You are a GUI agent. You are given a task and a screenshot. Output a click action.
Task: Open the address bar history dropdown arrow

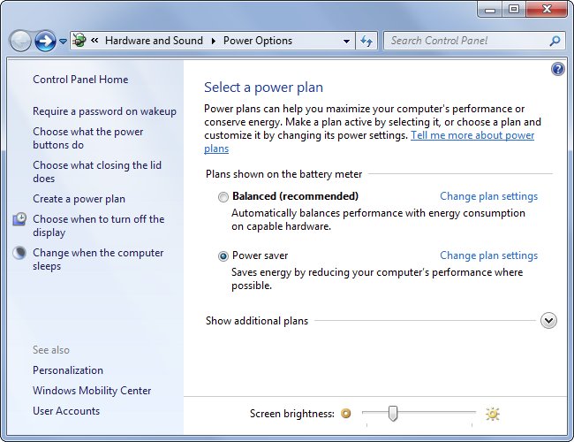click(x=346, y=41)
